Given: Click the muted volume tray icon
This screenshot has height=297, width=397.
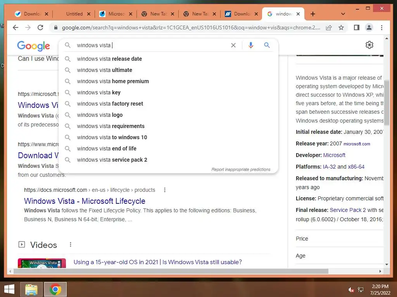Looking at the screenshot, I should (x=350, y=290).
